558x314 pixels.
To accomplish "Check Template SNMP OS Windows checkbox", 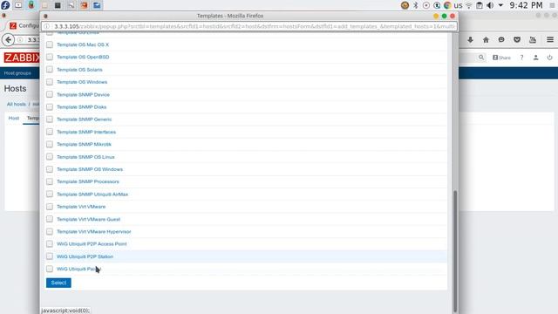I will pos(50,169).
